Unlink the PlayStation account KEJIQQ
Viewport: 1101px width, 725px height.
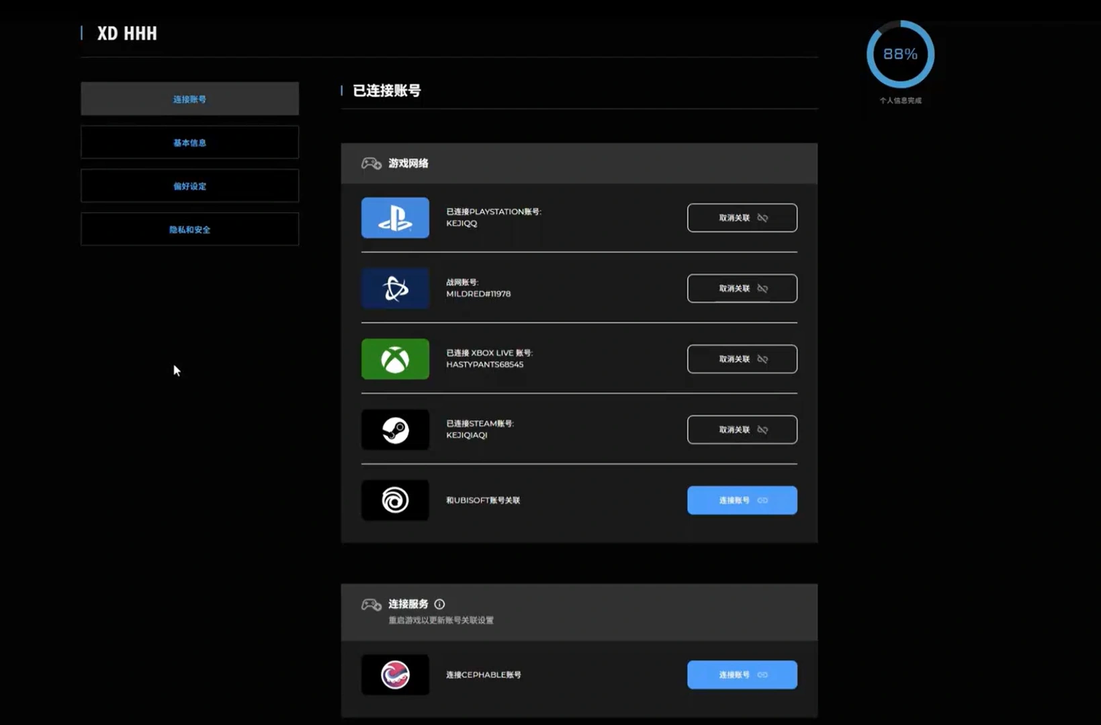tap(742, 217)
